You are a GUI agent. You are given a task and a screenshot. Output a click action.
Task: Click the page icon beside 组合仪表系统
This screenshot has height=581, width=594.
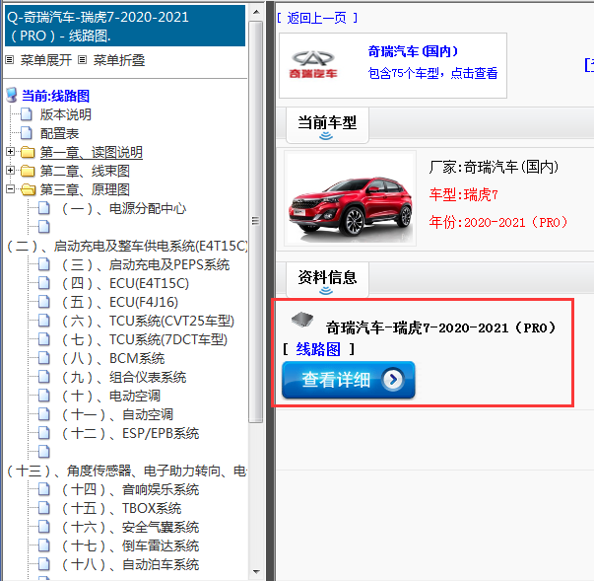44,377
